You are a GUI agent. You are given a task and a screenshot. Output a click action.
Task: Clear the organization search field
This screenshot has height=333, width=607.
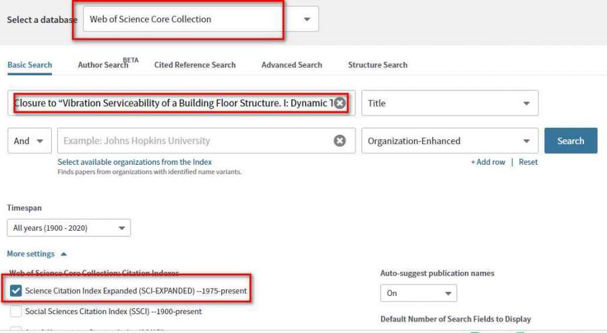point(340,141)
